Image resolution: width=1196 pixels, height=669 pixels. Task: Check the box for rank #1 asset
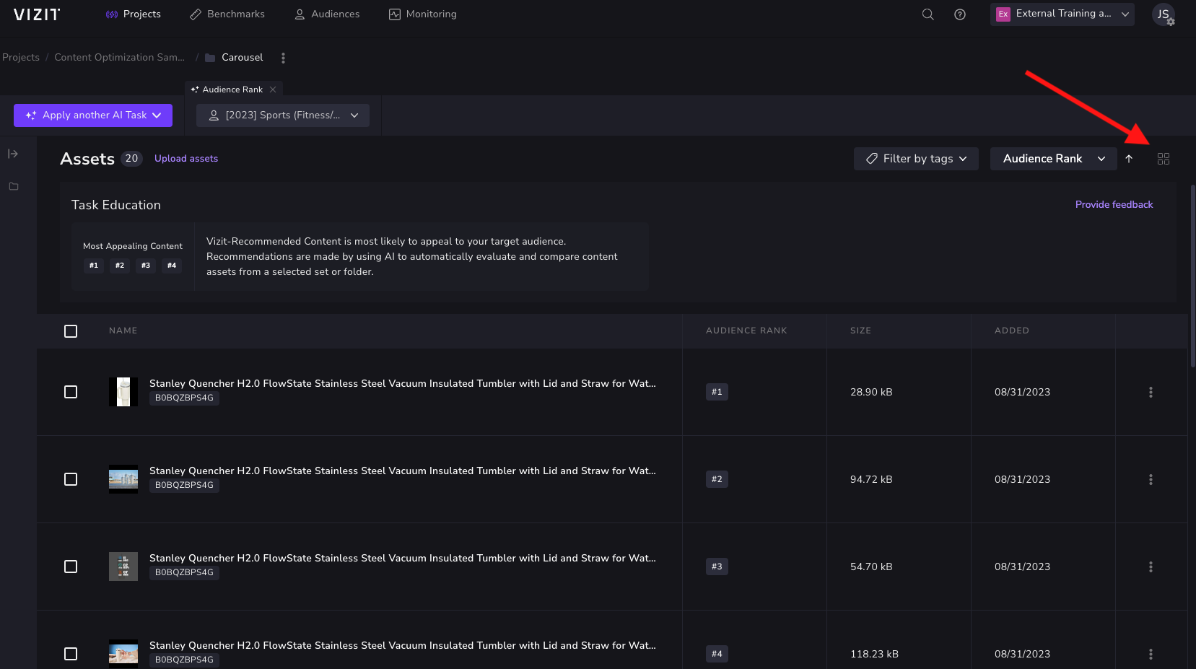pyautogui.click(x=71, y=392)
